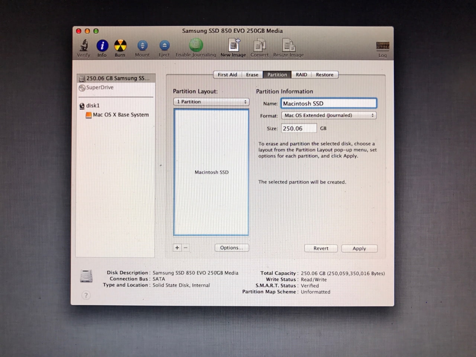Click the Convert toolbar icon
This screenshot has width=476, height=357.
[x=260, y=46]
